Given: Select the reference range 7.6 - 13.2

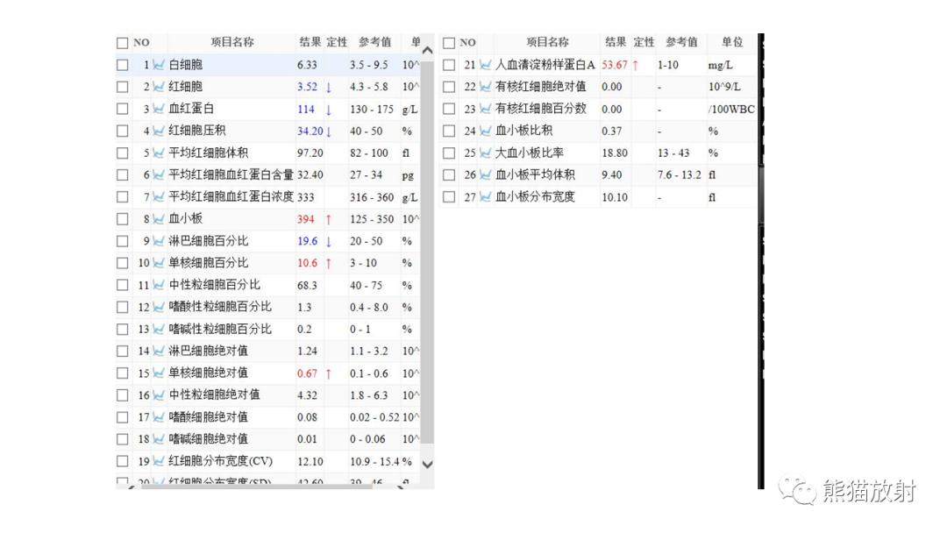Looking at the screenshot, I should pos(679,175).
